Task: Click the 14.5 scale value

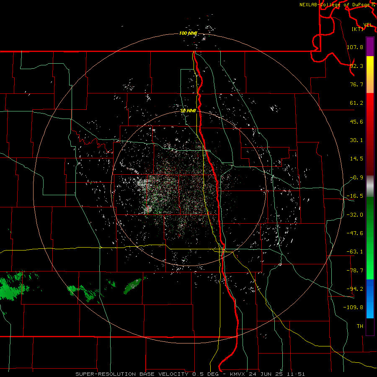Action: pos(356,159)
